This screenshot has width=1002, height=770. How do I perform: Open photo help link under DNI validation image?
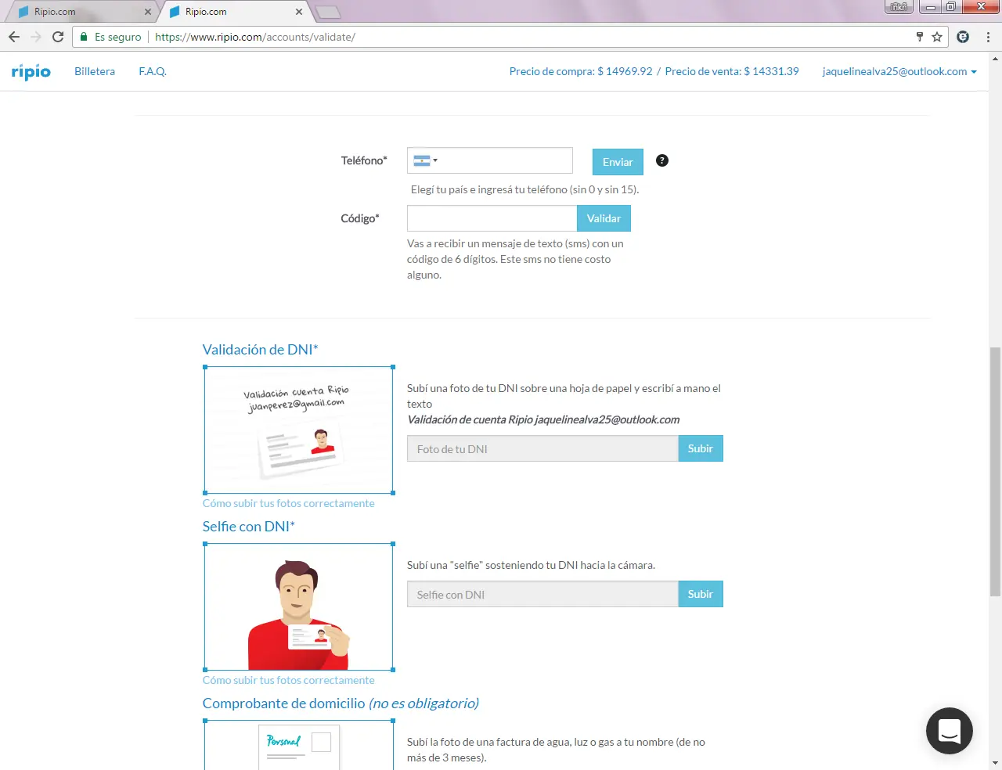click(288, 503)
